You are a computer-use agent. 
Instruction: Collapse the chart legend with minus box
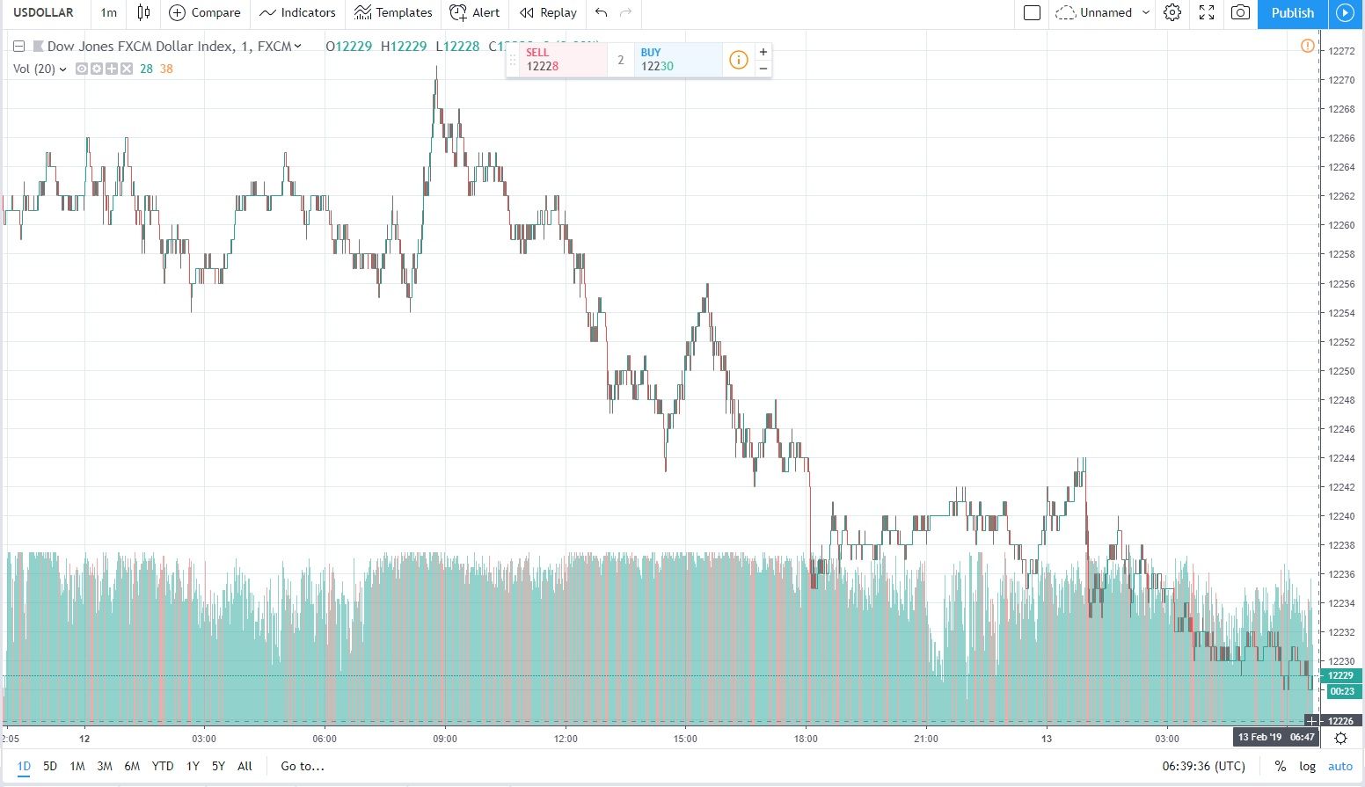(x=18, y=46)
